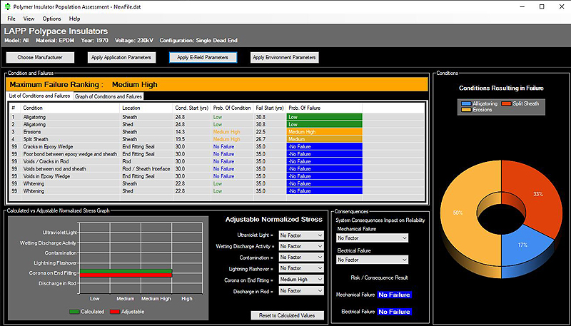
Task: Click the app icon in title bar
Action: [6, 6]
